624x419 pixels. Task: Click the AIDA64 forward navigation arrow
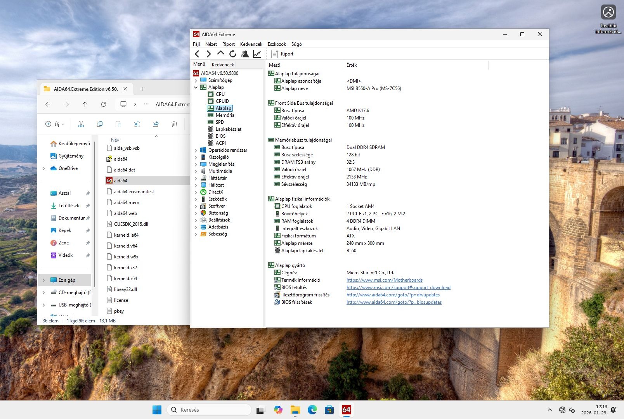(x=209, y=54)
